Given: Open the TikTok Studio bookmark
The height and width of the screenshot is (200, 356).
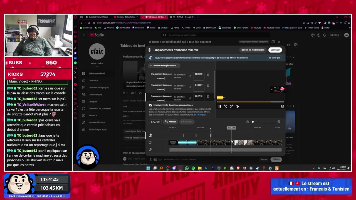Looking at the screenshot, I should click(x=312, y=28).
